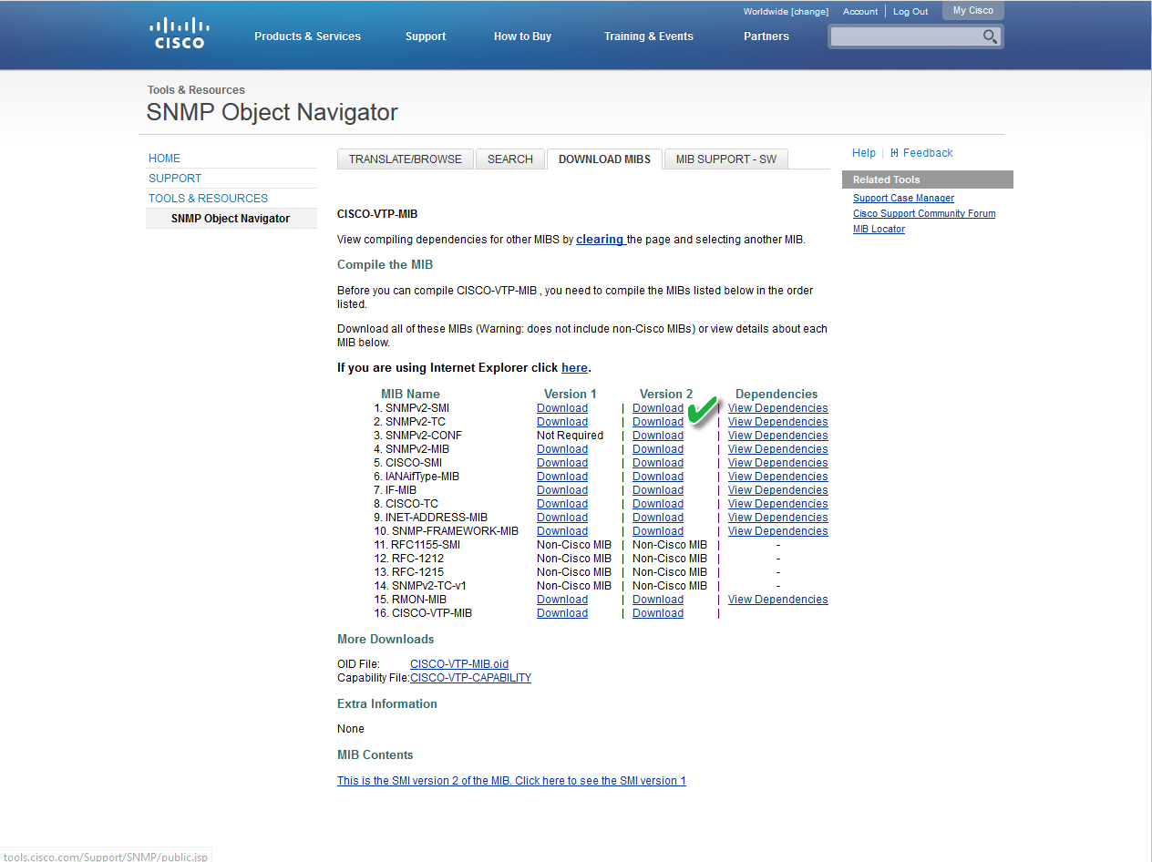The width and height of the screenshot is (1152, 862).
Task: Switch to the SEARCH tab
Action: [x=510, y=159]
